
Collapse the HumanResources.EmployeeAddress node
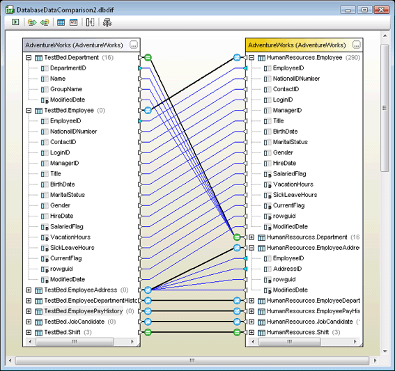pyautogui.click(x=251, y=248)
